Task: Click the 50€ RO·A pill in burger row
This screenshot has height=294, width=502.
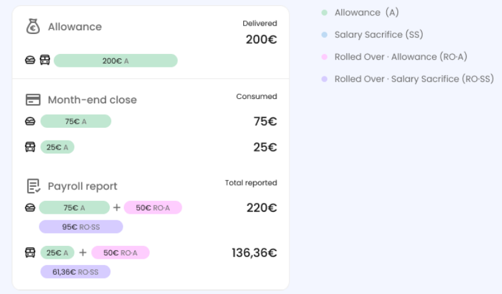Action: coord(153,207)
